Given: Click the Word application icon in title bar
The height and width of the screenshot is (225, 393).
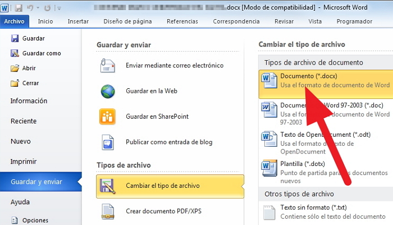Looking at the screenshot, I should [4, 8].
